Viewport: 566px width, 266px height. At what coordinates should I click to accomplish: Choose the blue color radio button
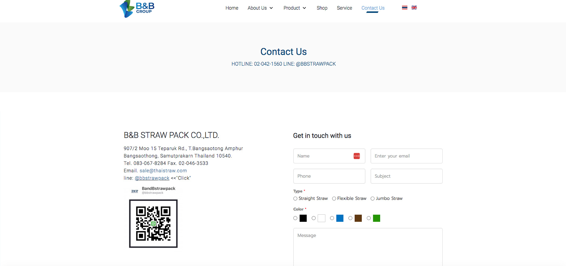tap(332, 218)
